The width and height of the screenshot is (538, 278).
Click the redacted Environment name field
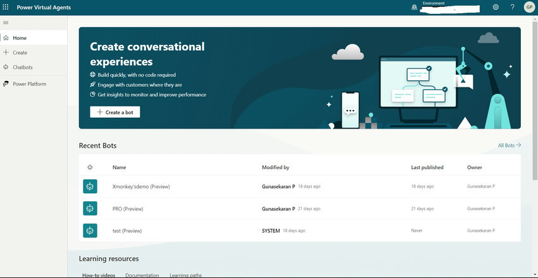tap(450, 9)
